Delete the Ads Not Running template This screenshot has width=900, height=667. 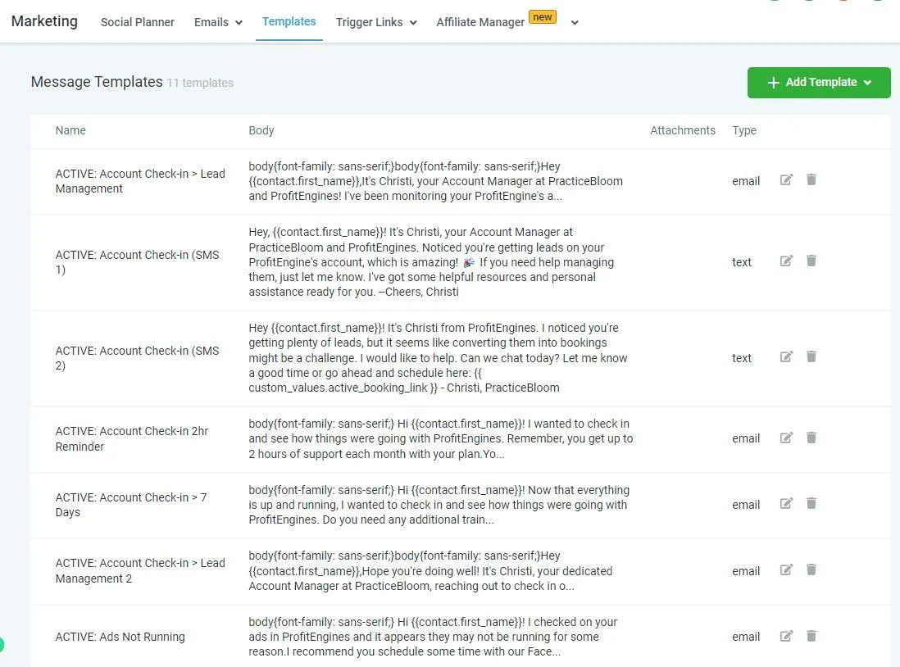[x=811, y=635]
